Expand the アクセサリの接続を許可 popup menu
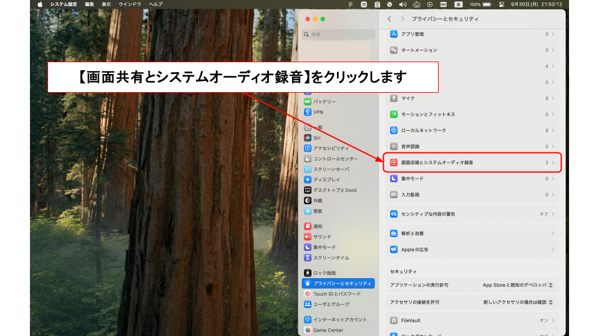599x336 pixels. [518, 302]
